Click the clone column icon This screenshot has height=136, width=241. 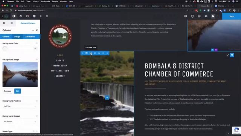(95, 53)
